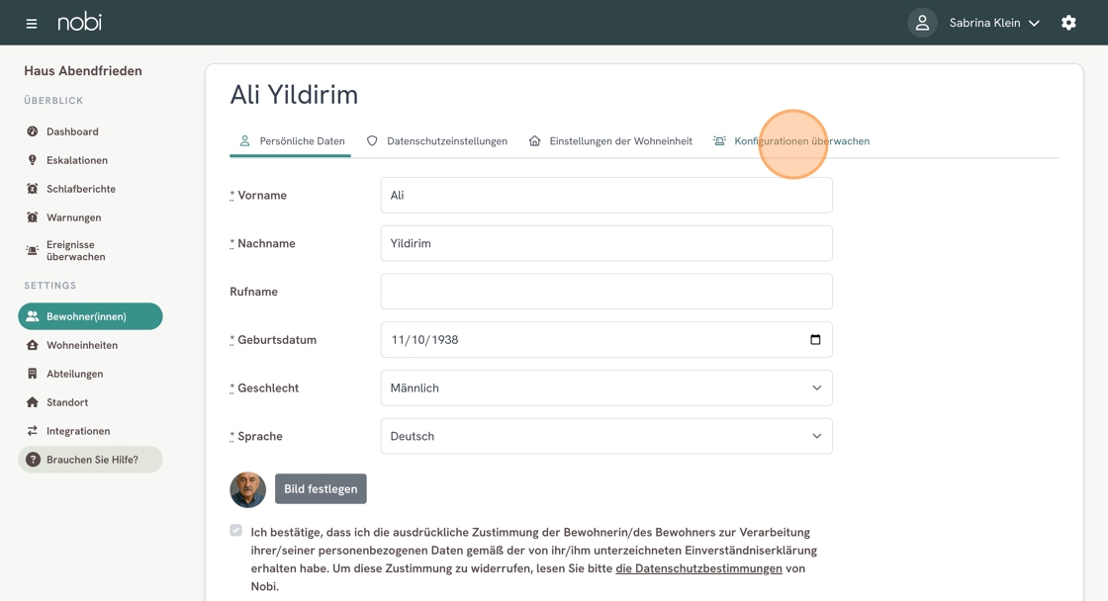Open the Sabrina Klein account dropdown
Viewport: 1108px width, 601px height.
(x=994, y=23)
